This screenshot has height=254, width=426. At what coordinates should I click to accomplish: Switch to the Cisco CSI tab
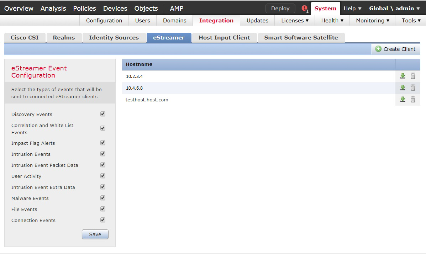pos(25,37)
